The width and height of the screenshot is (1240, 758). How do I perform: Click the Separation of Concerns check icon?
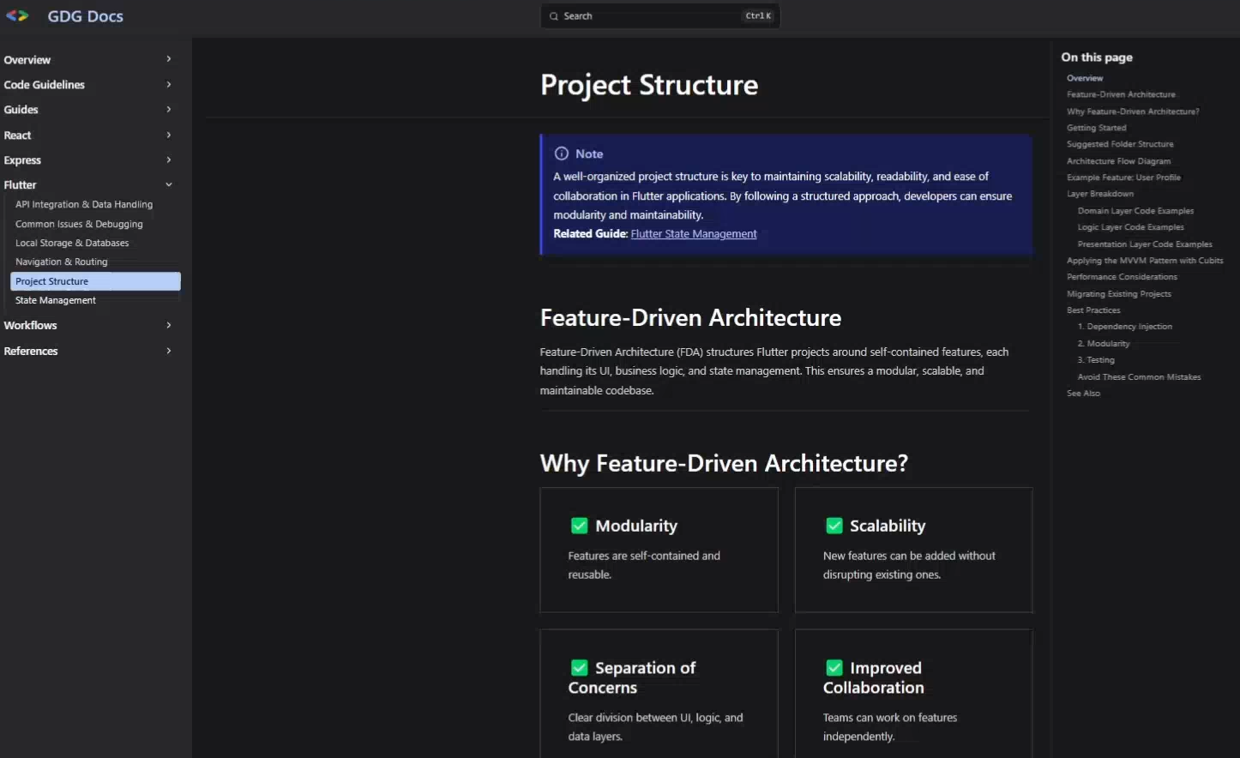point(580,668)
